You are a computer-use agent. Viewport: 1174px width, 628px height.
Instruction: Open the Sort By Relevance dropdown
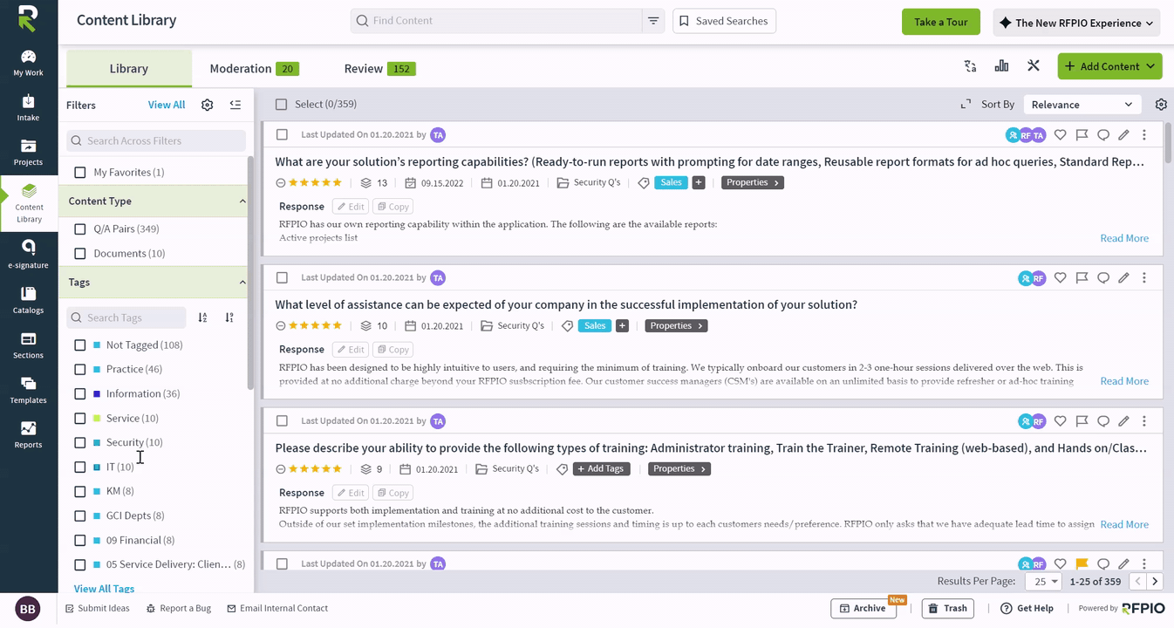tap(1082, 105)
